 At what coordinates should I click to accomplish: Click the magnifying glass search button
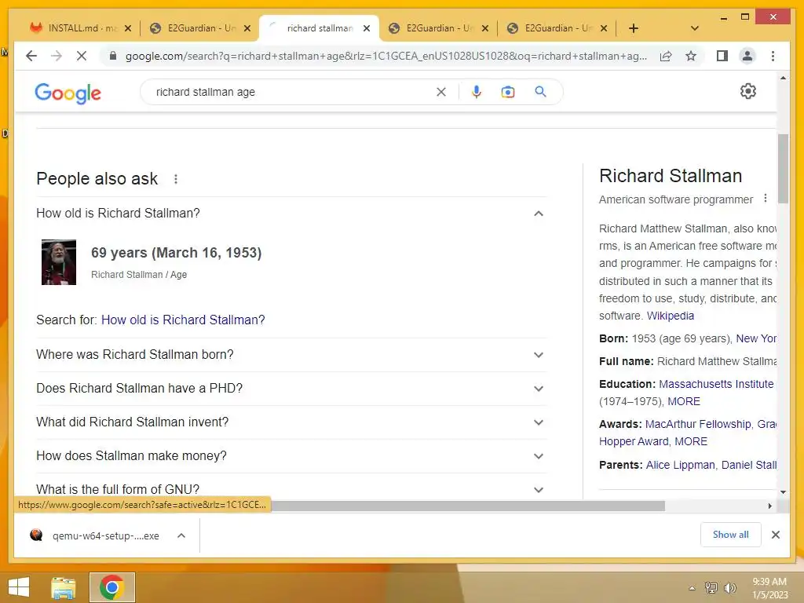click(540, 92)
